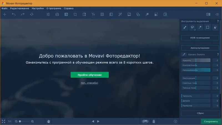The image size is (222, 125).
Task: Open the magic wand pencil retouch tool
Action: (x=120, y=14)
